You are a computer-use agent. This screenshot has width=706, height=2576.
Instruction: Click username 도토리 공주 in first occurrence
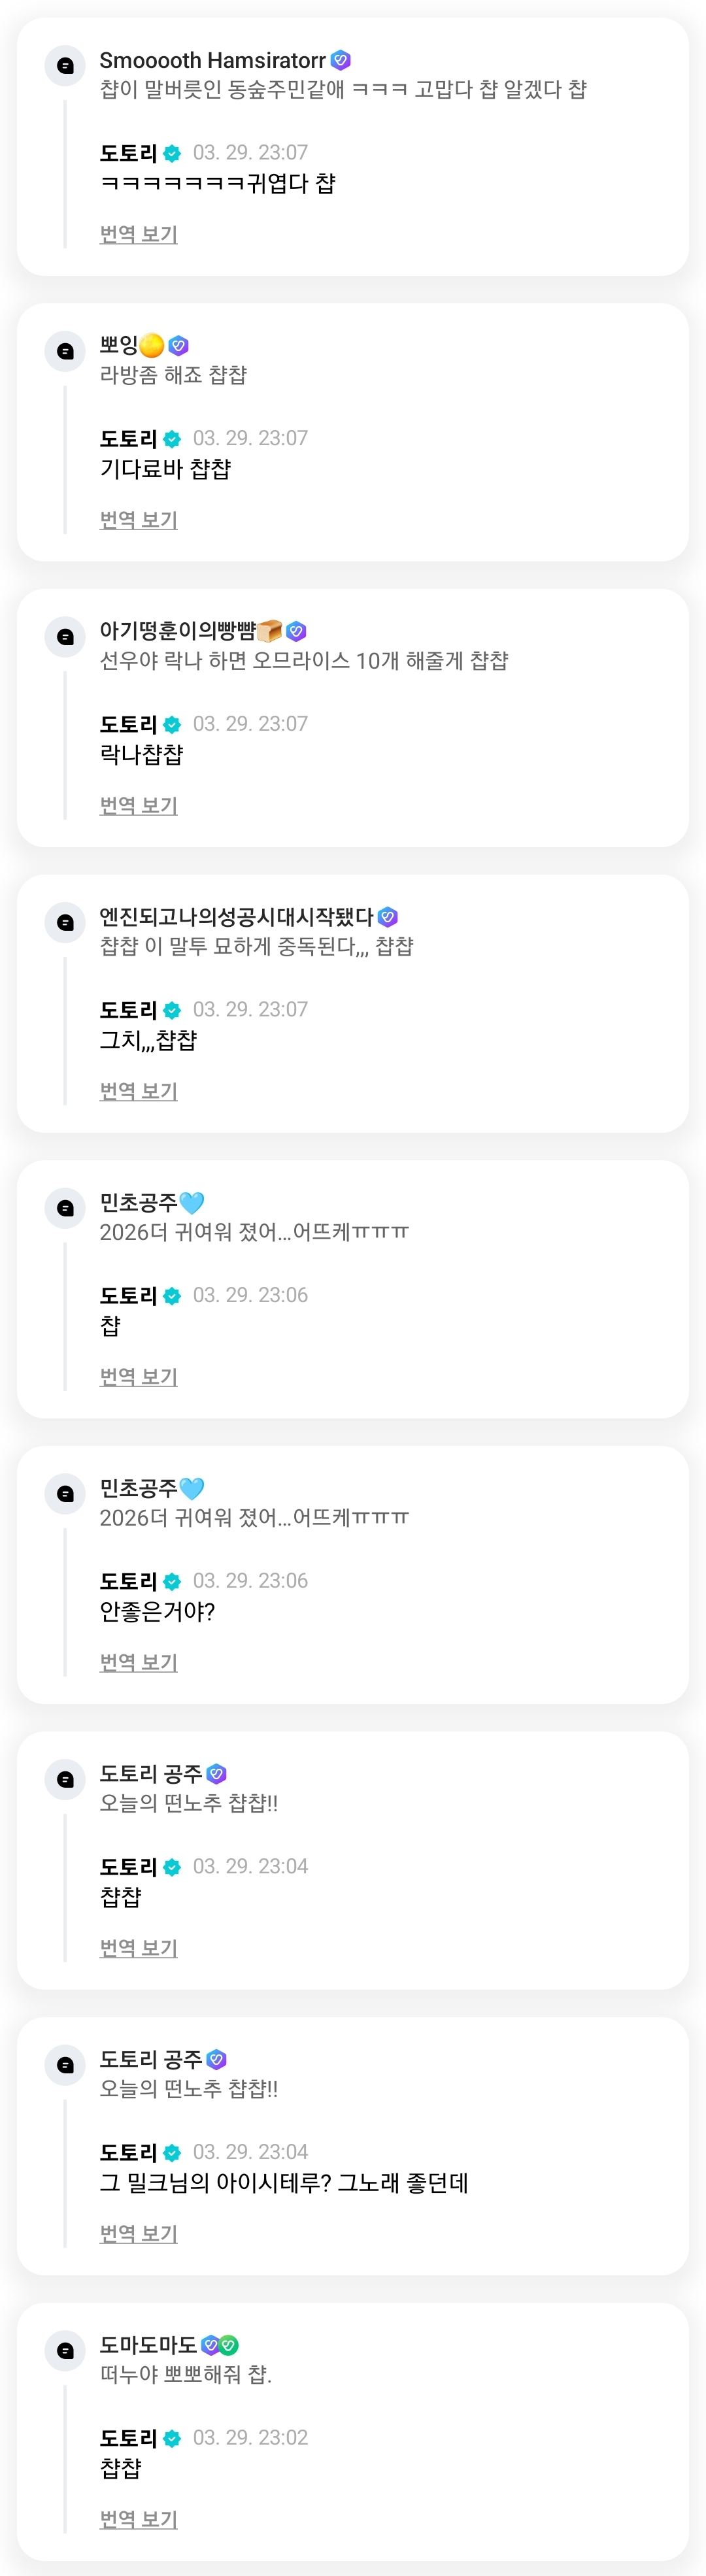click(x=151, y=1773)
